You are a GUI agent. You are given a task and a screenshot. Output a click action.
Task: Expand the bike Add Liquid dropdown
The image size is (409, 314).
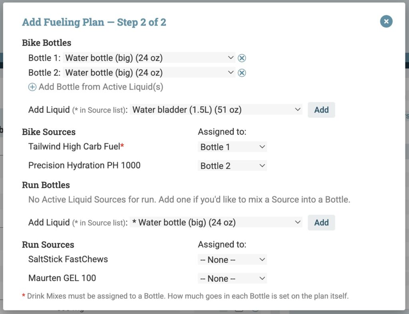point(216,109)
